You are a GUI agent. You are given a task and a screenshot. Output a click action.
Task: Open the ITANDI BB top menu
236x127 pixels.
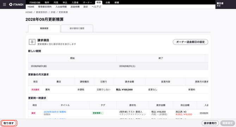click(x=35, y=2)
